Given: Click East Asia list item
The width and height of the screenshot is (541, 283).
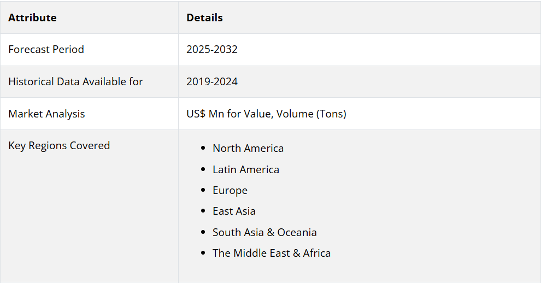Looking at the screenshot, I should click(x=234, y=211).
